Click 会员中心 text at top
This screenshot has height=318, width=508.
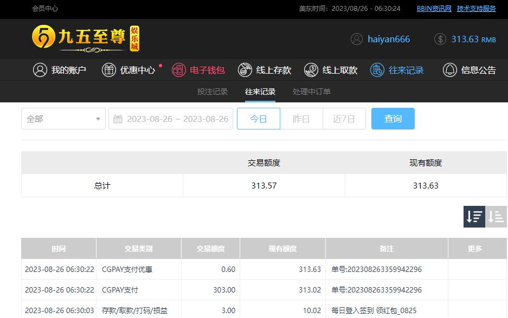pyautogui.click(x=45, y=9)
